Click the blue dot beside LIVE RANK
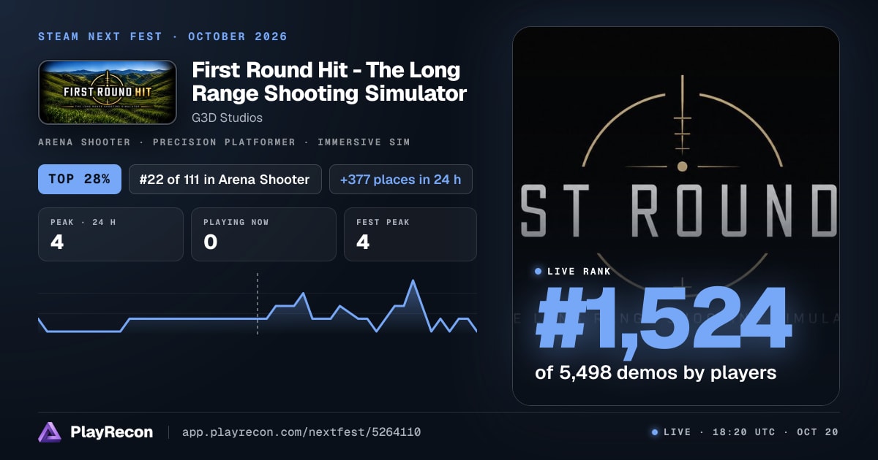This screenshot has height=460, width=878. (x=539, y=272)
